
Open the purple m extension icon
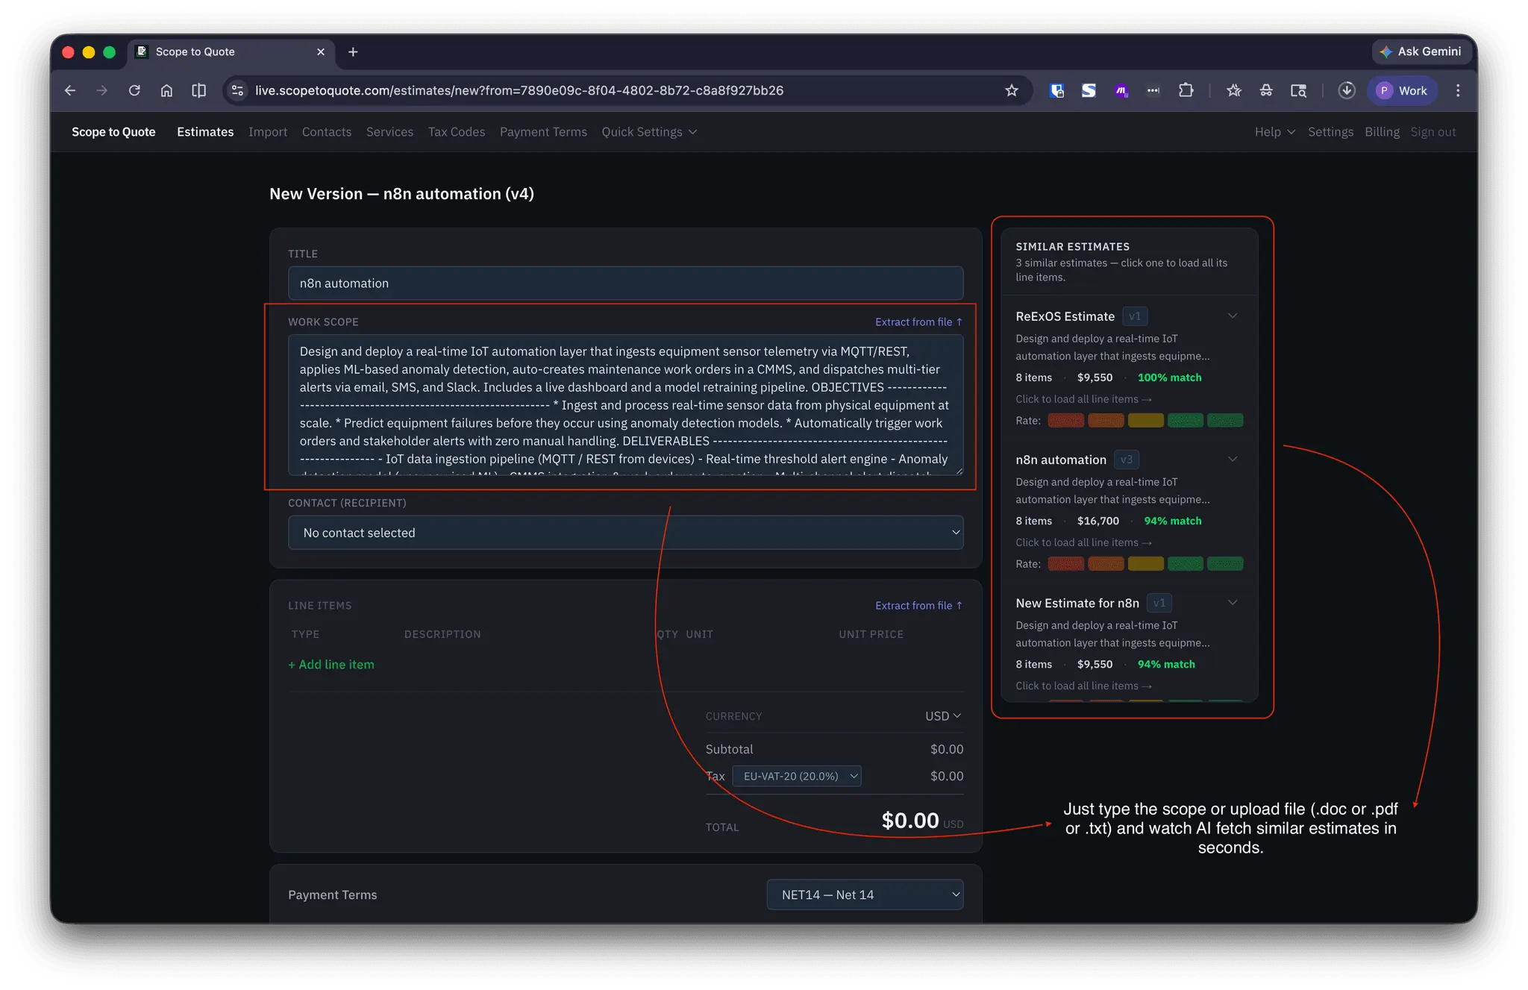point(1121,90)
